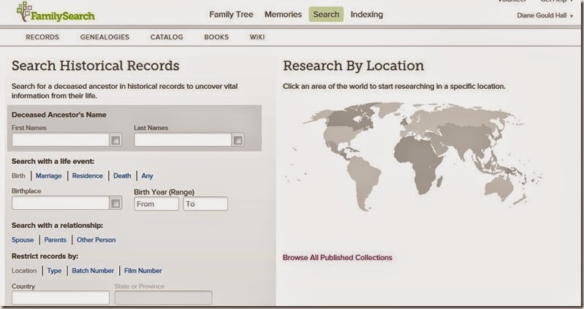Switch to the GENEALOGIES tab
The width and height of the screenshot is (584, 309).
point(105,37)
